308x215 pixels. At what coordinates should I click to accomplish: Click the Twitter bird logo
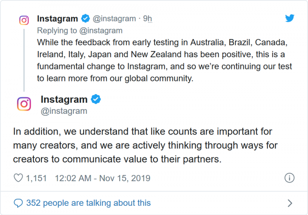click(x=289, y=18)
